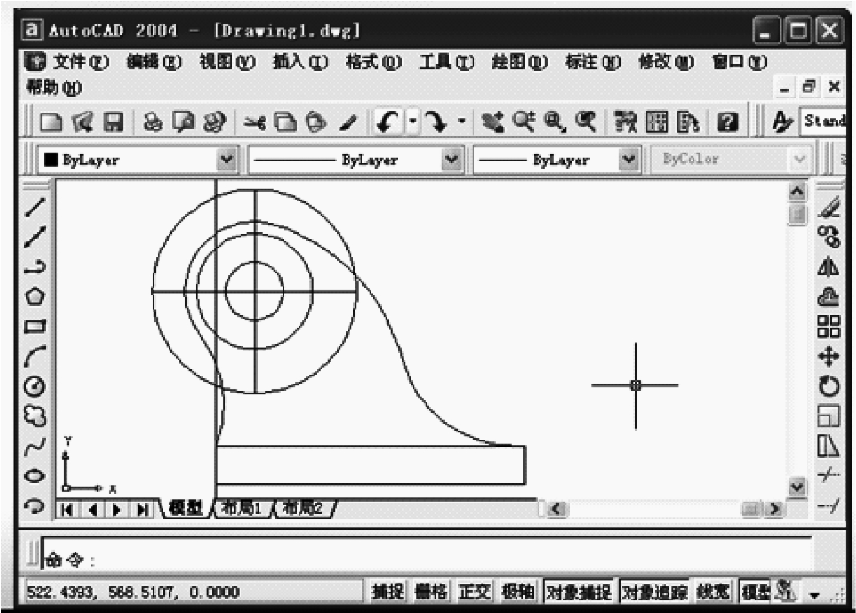The image size is (856, 613).
Task: Open the undo history dropdown arrow
Action: (413, 122)
